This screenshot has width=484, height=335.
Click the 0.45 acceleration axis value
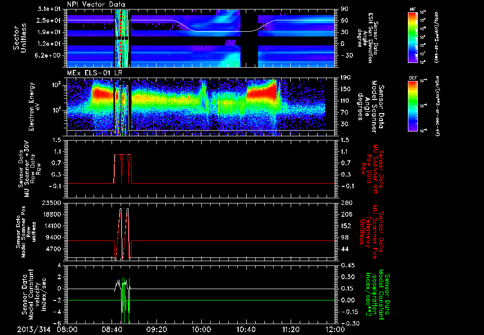347,265
